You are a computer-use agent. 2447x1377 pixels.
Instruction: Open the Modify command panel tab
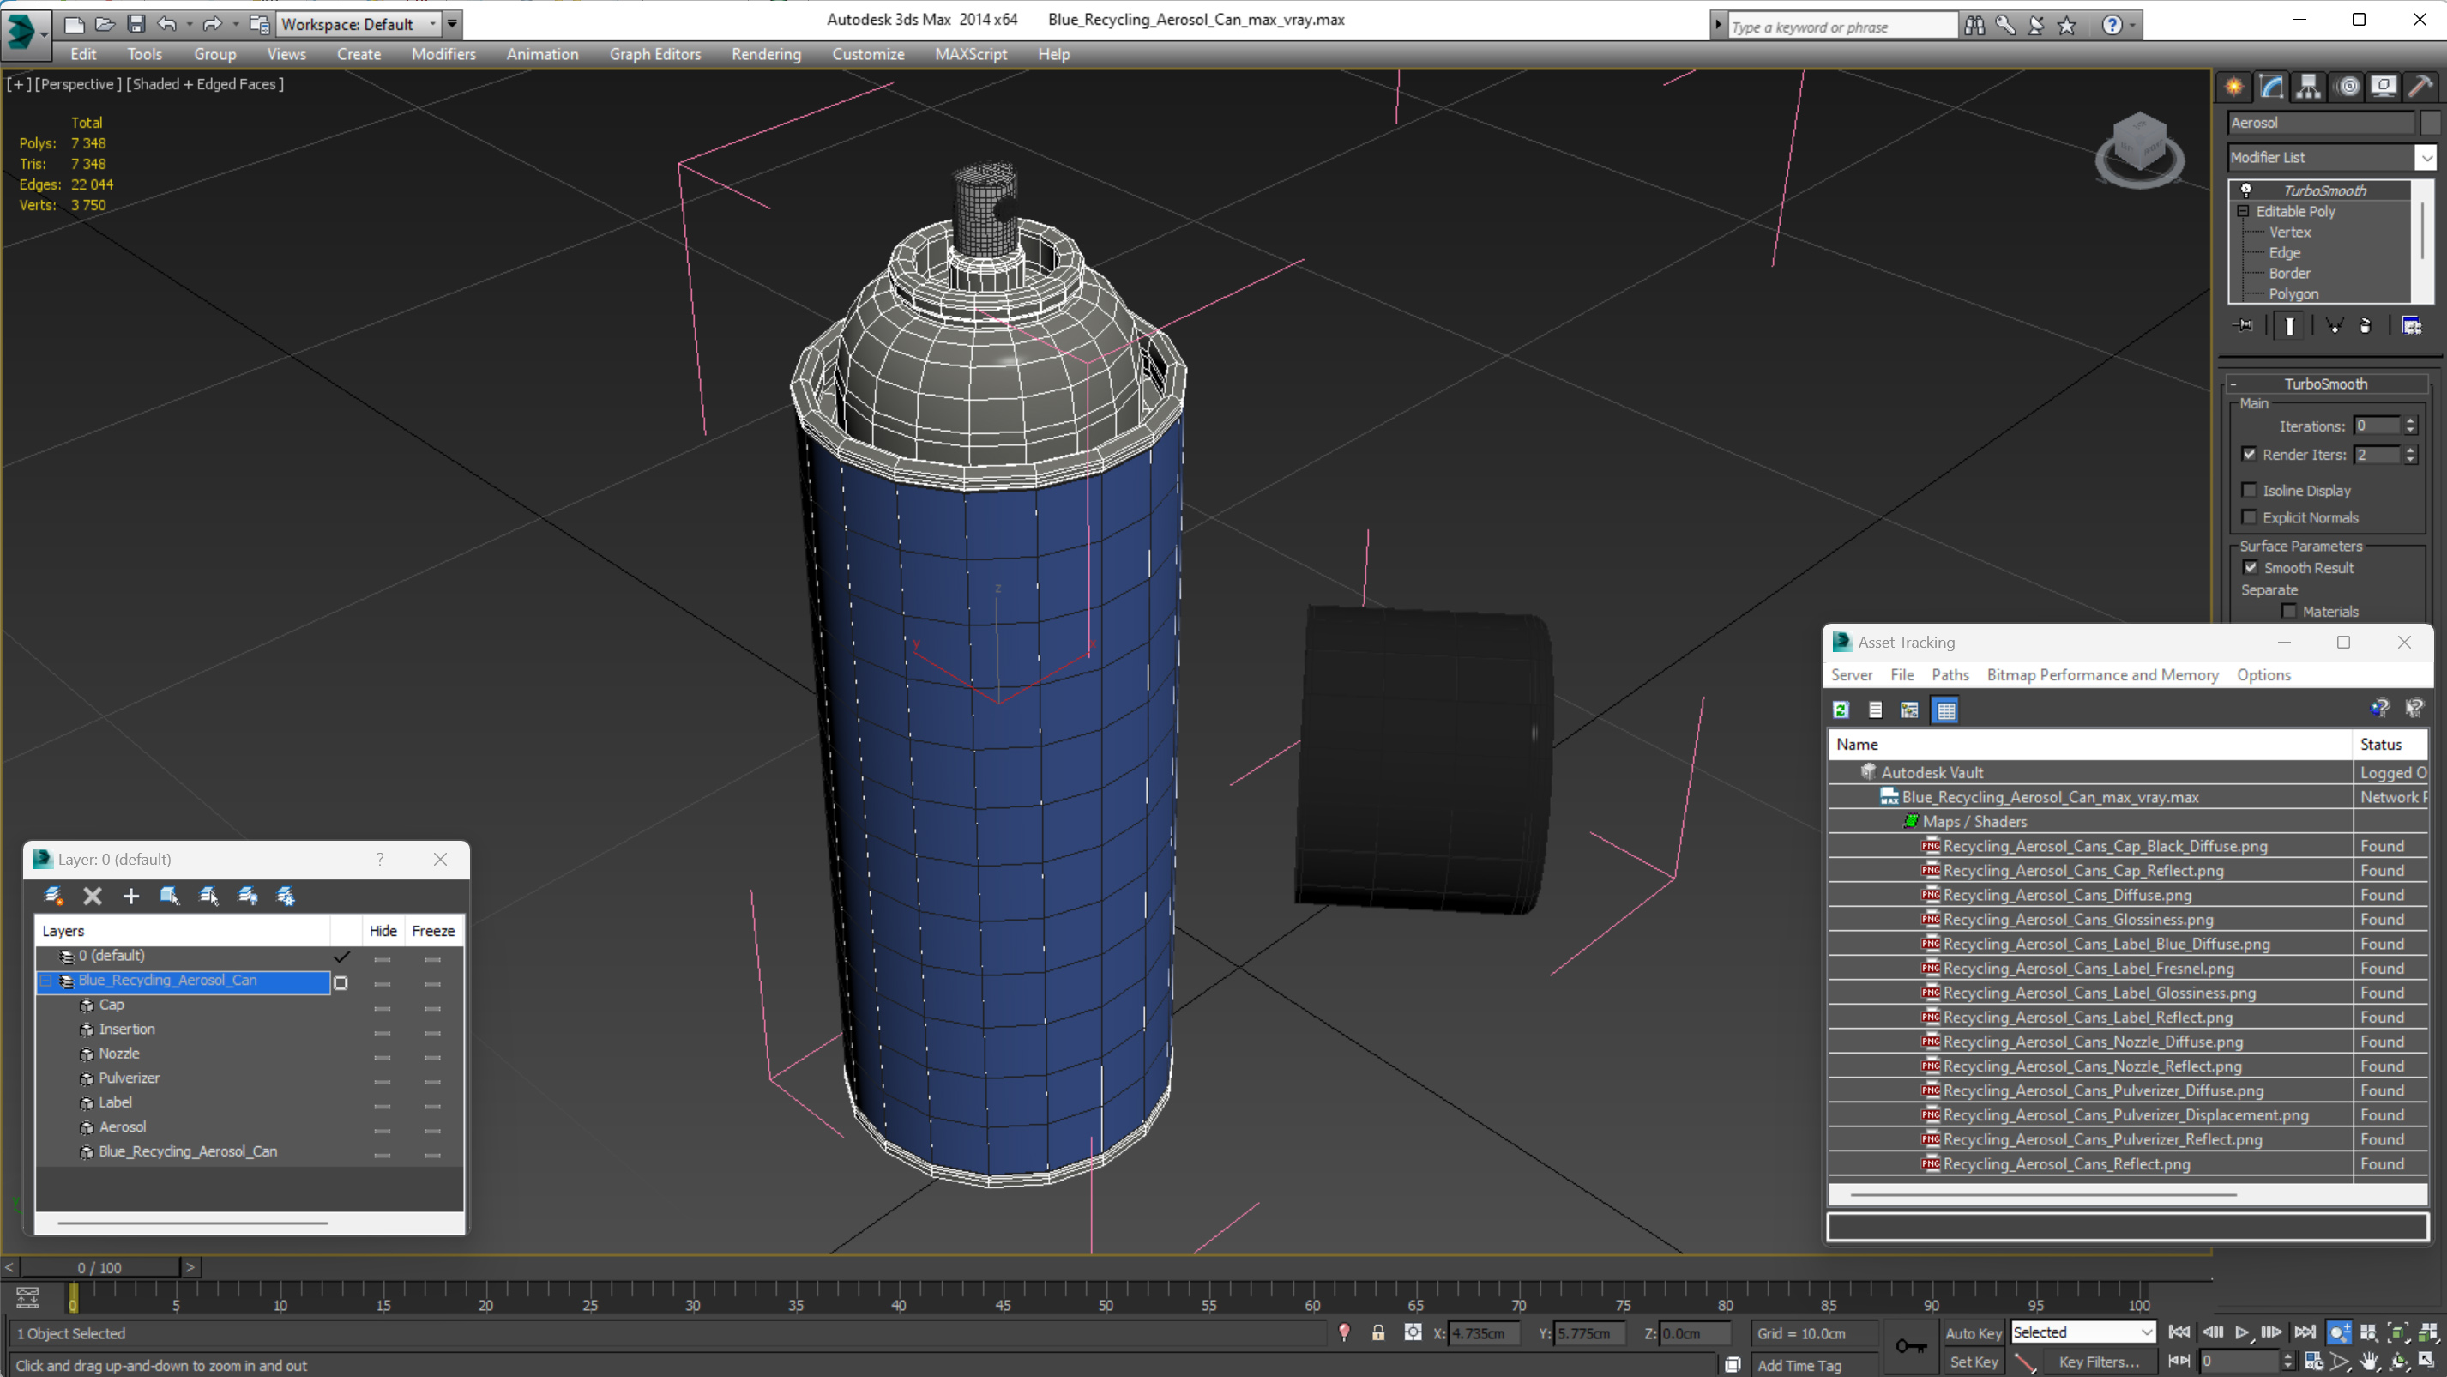pyautogui.click(x=2271, y=87)
